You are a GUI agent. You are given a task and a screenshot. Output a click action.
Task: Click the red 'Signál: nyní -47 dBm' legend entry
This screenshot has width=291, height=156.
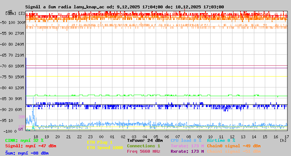tap(31, 146)
